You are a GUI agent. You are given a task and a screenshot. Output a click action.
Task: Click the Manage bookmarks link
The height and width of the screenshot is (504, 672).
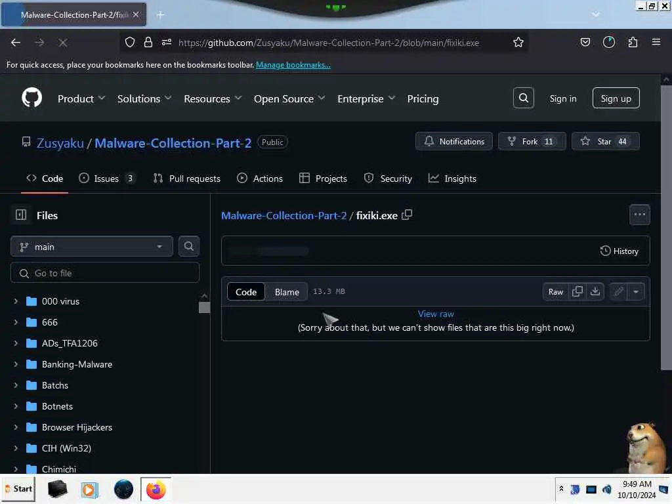293,65
